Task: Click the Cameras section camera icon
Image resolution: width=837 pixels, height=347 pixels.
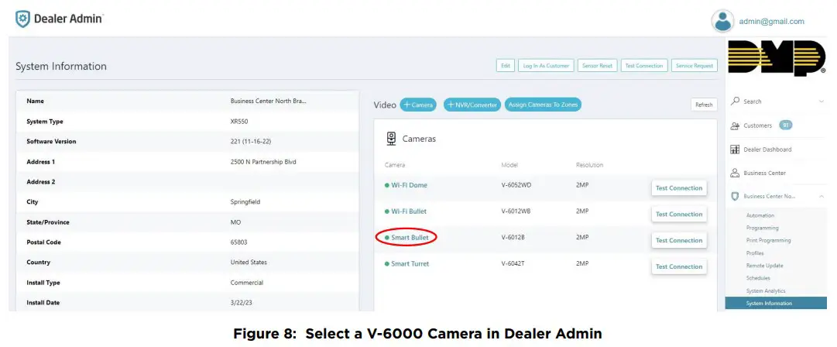Action: pos(391,139)
